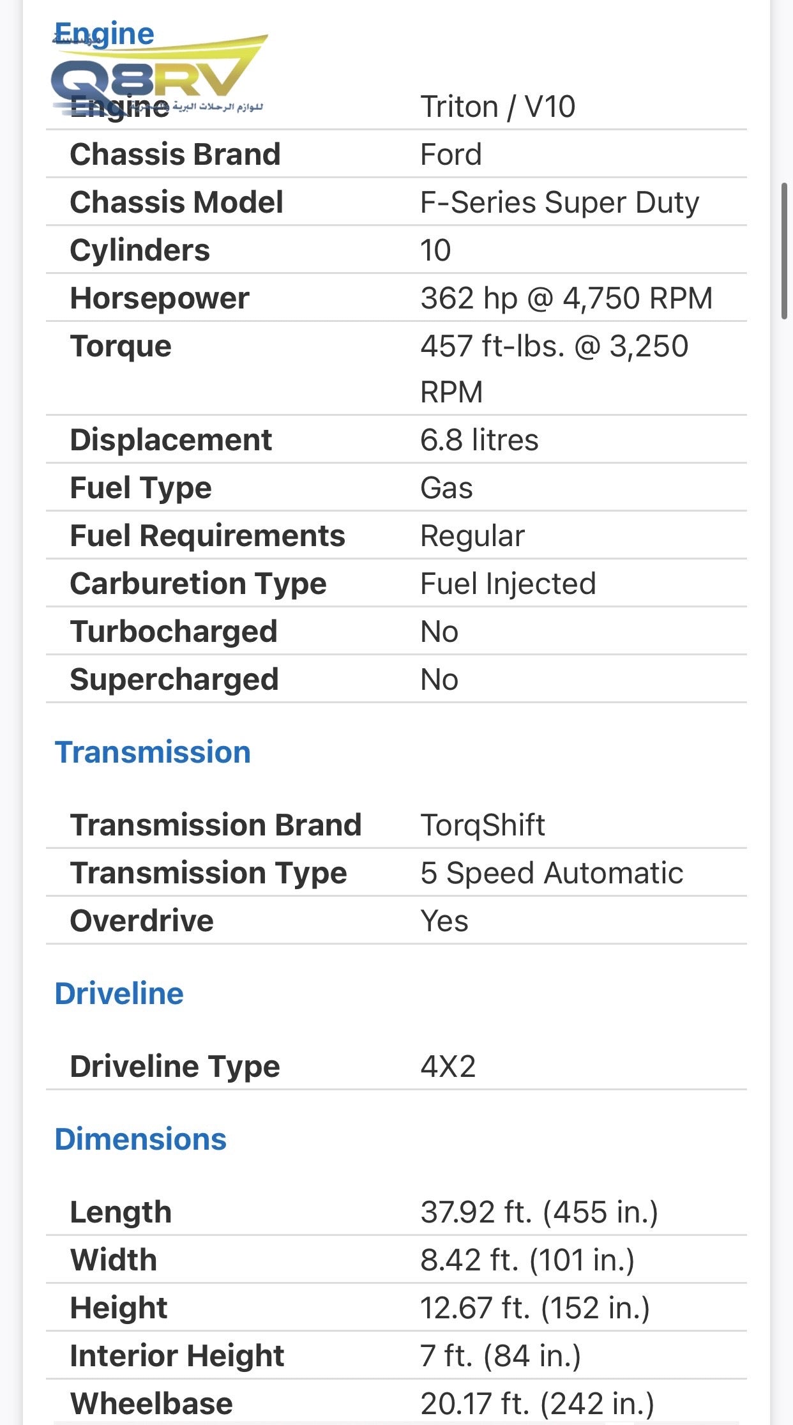The width and height of the screenshot is (793, 1425).
Task: Click the 6.8 litres displacement value
Action: click(x=480, y=439)
